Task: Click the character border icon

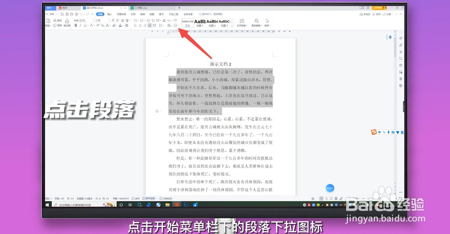Action: 127,25
